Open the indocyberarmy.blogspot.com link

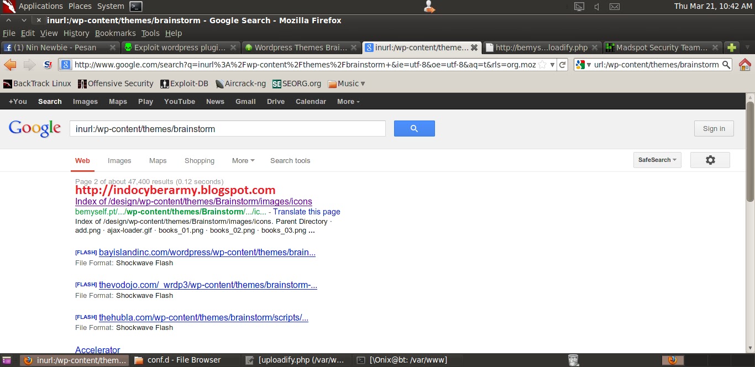click(x=175, y=190)
